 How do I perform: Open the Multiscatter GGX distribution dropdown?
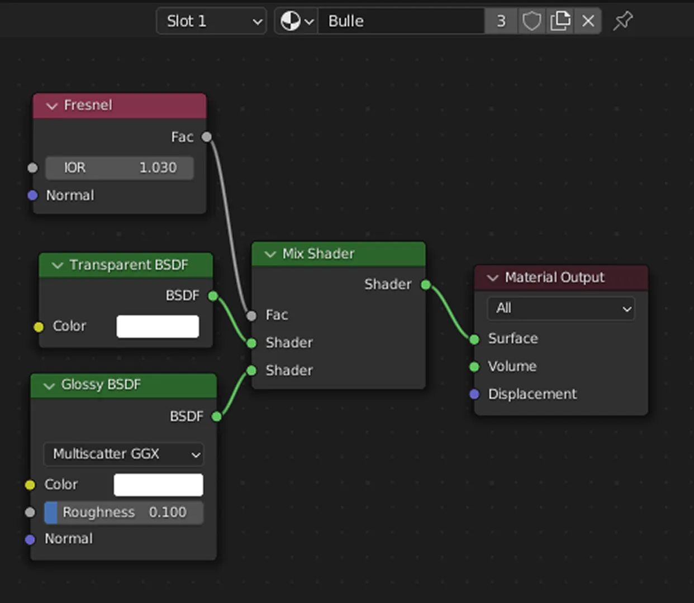coord(123,454)
